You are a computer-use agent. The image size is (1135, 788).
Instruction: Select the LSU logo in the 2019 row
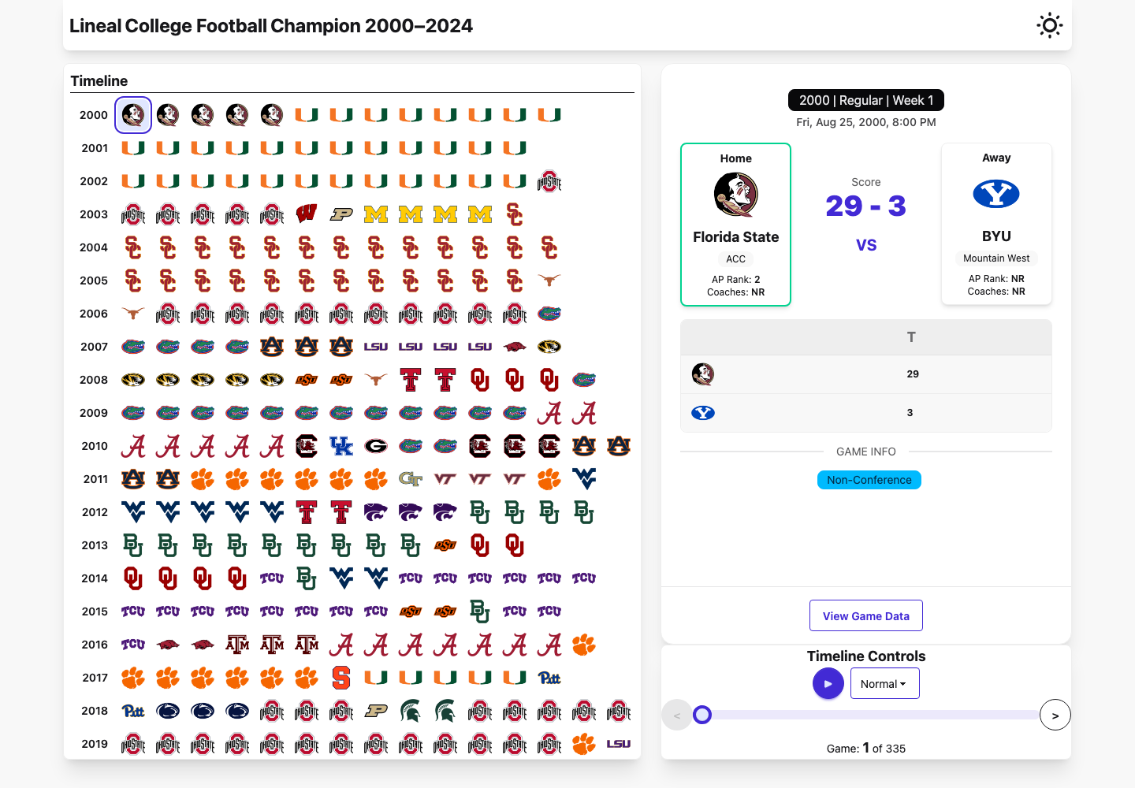(619, 744)
